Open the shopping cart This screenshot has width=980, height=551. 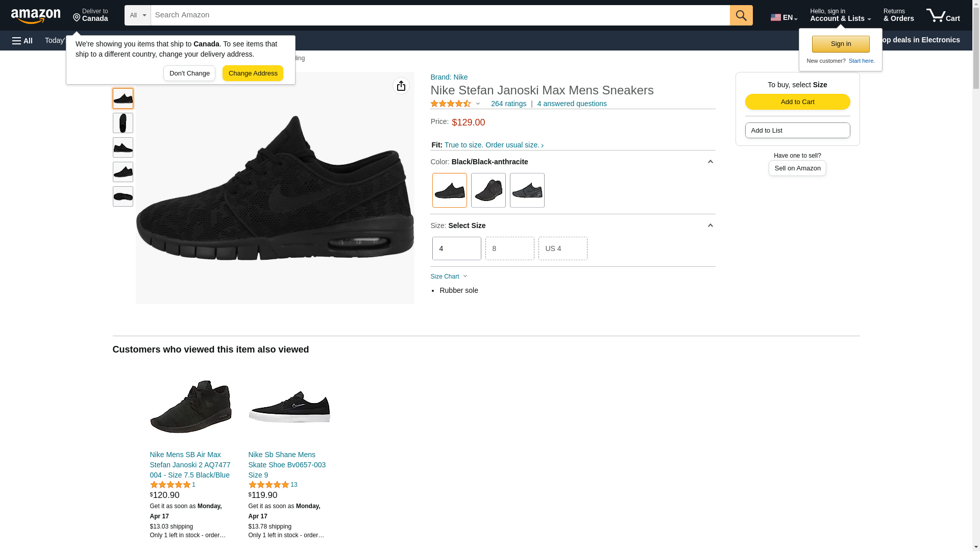943,15
